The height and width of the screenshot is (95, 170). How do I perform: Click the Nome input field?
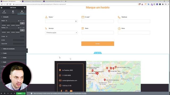61,21
